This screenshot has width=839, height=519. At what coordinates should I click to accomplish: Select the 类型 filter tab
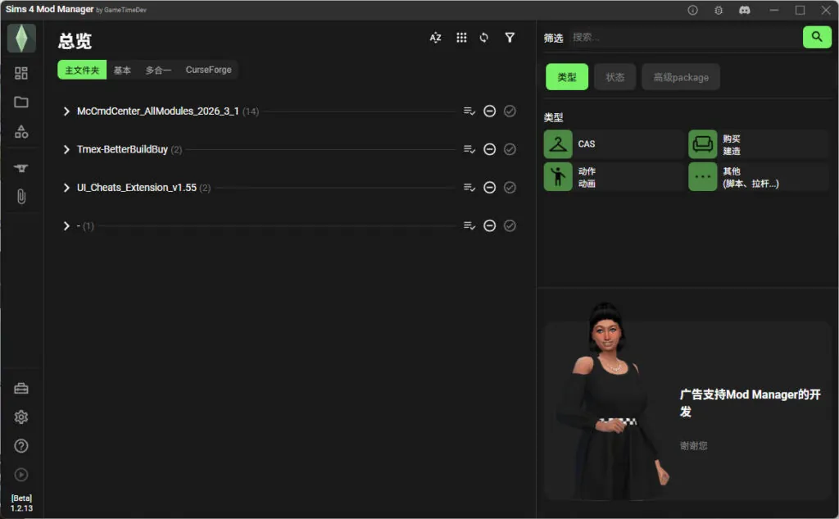click(567, 77)
